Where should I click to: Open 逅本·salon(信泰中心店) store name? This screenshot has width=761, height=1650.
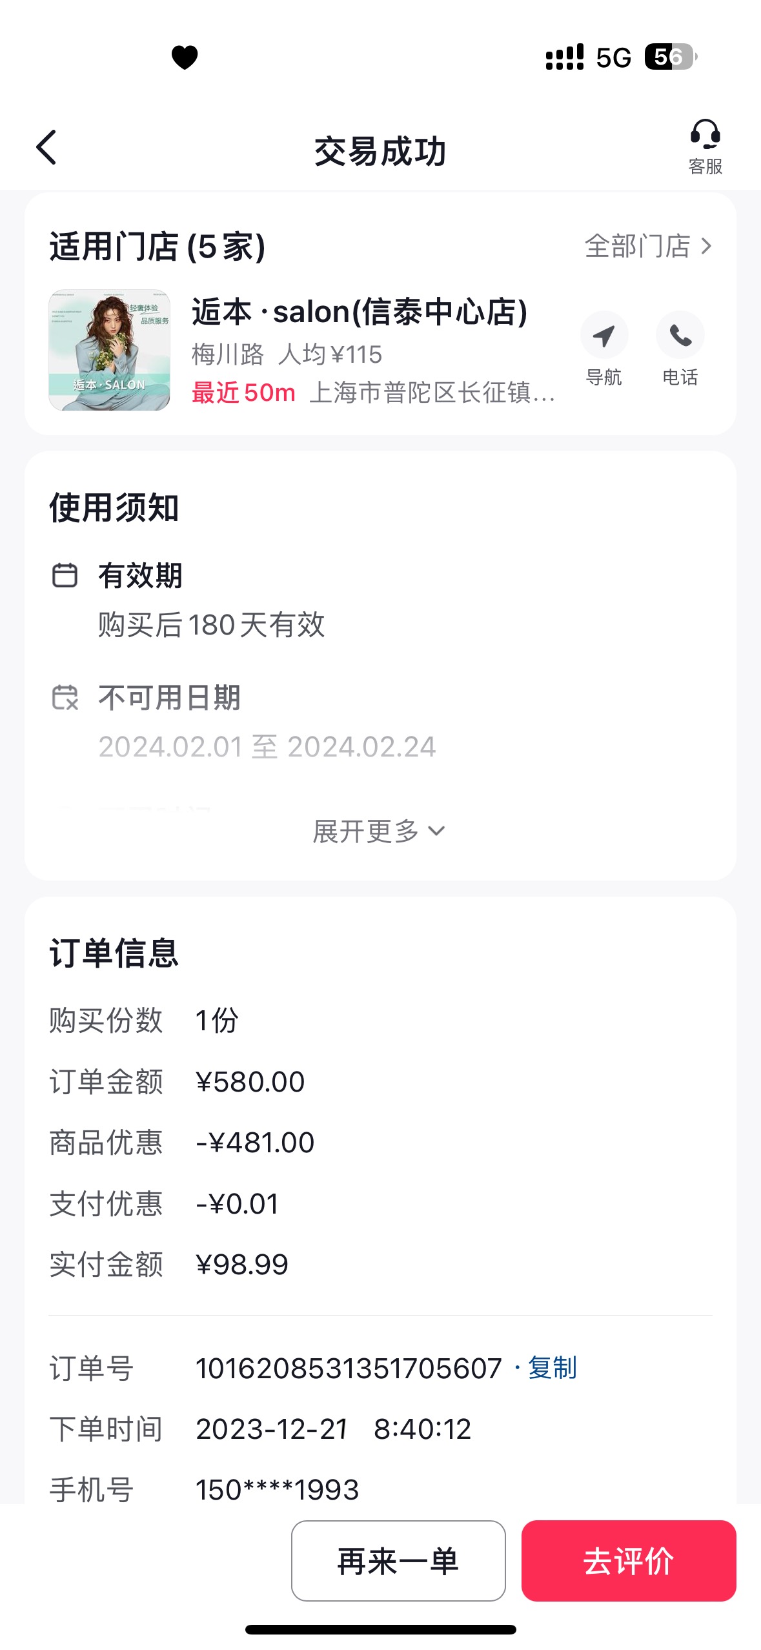tap(360, 312)
